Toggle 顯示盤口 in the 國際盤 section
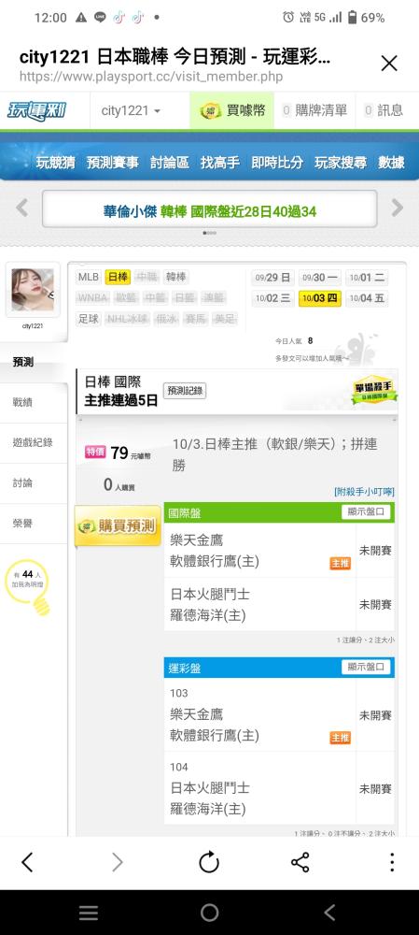This screenshot has height=935, width=419. click(x=366, y=512)
